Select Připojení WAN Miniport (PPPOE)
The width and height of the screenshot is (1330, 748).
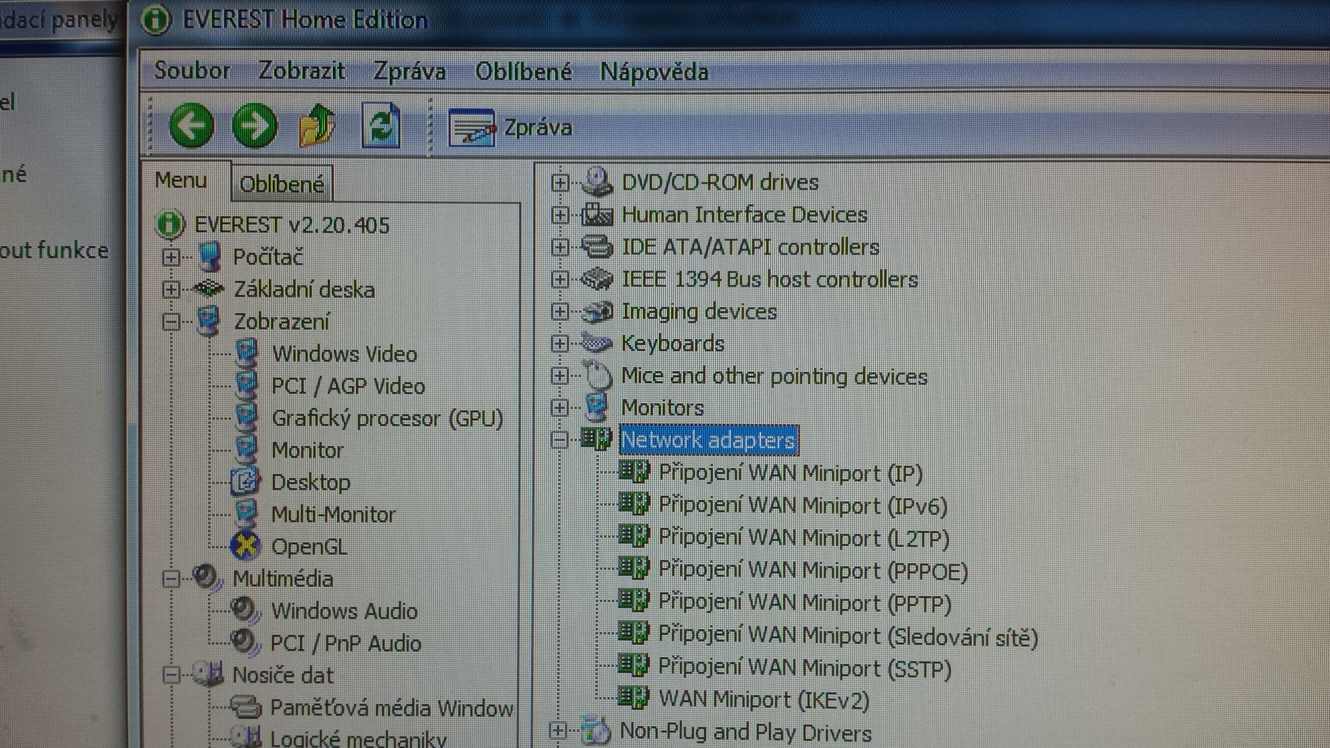(813, 570)
